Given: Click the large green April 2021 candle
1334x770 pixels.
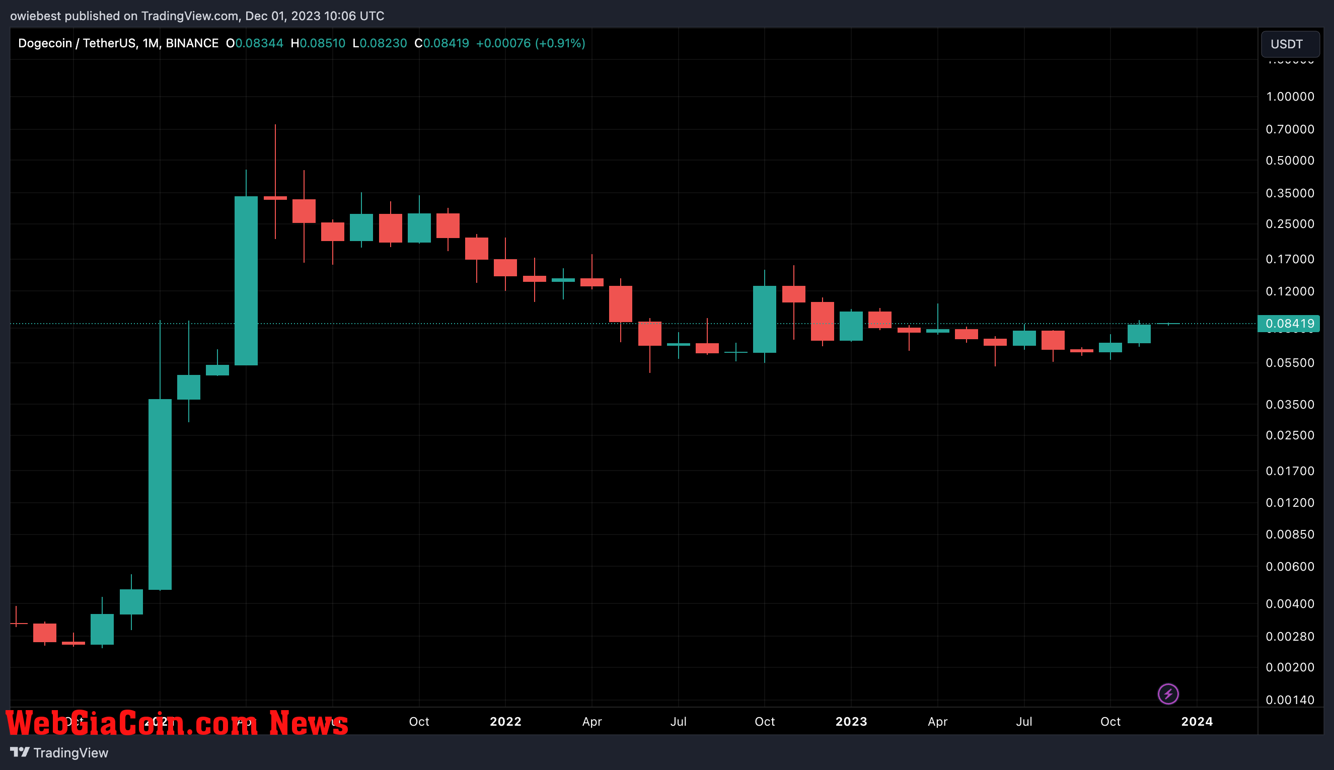Looking at the screenshot, I should pyautogui.click(x=246, y=280).
